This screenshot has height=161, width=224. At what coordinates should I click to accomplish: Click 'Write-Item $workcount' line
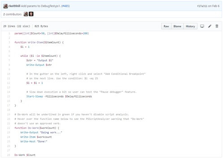[36, 137]
